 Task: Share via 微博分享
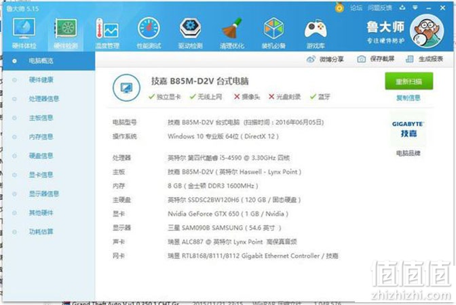tap(325, 59)
